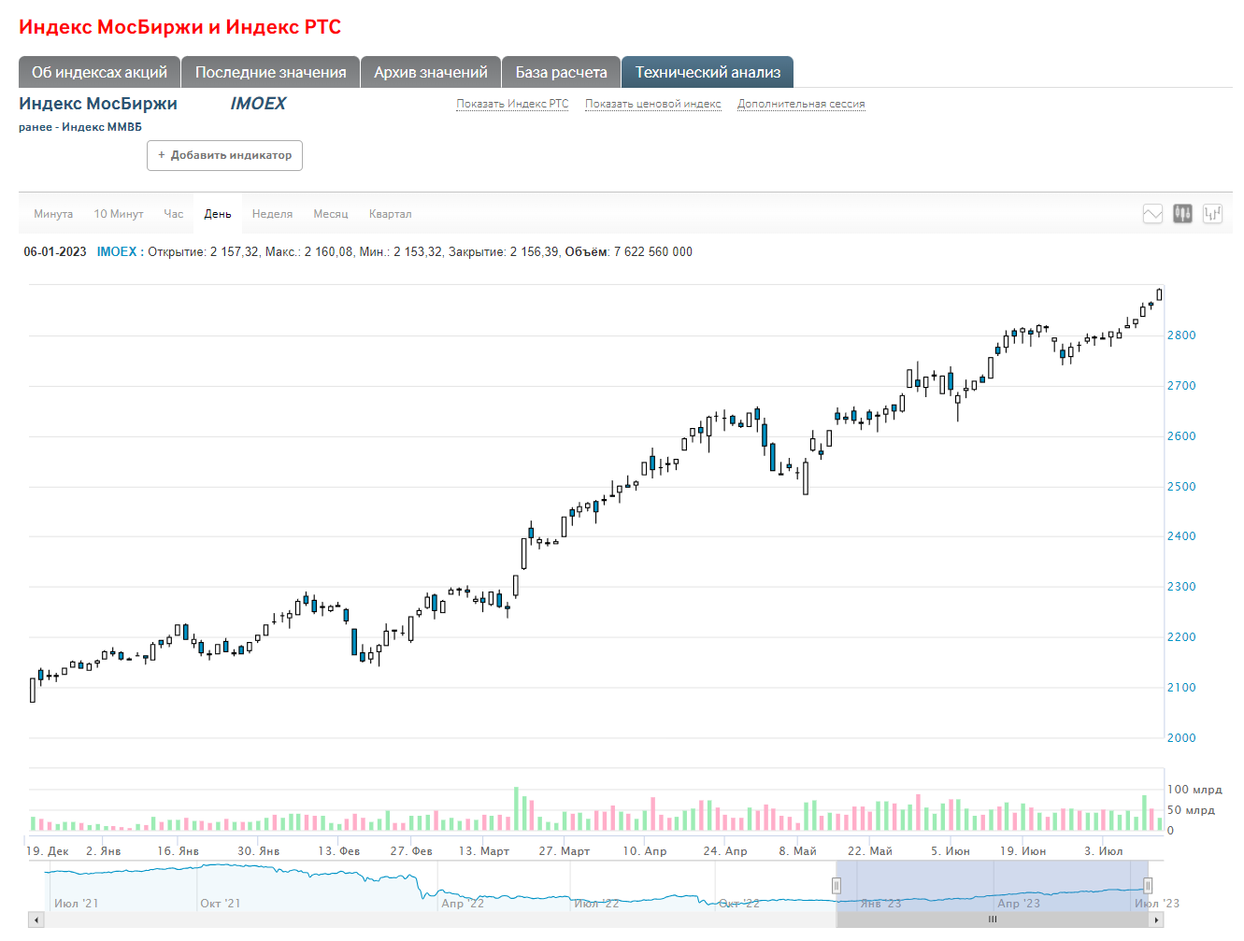Viewport: 1244px width, 941px height.
Task: Click 'Дополнительная сессия' link
Action: click(801, 104)
